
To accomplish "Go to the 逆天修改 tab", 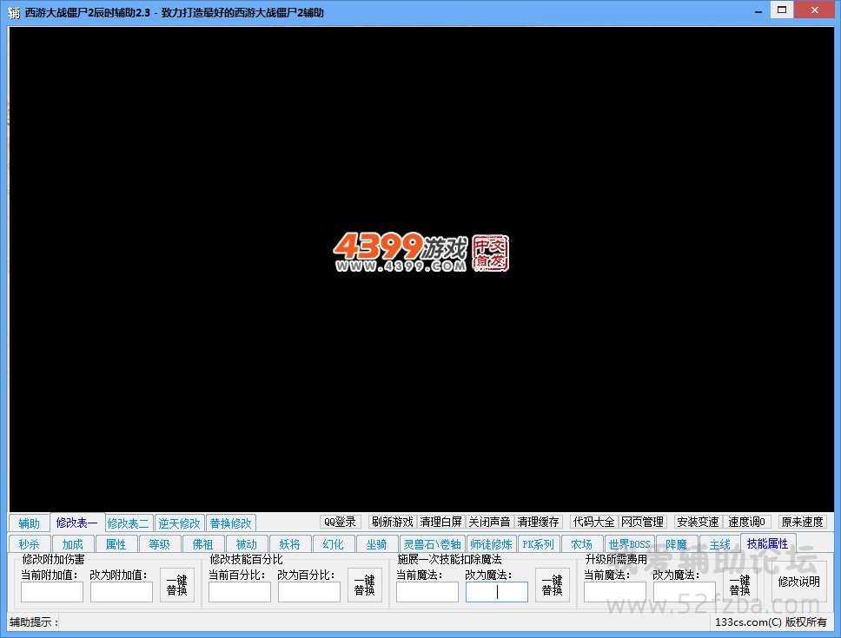I will pos(179,523).
